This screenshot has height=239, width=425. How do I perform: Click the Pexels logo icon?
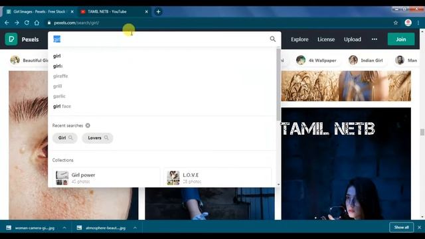11,39
